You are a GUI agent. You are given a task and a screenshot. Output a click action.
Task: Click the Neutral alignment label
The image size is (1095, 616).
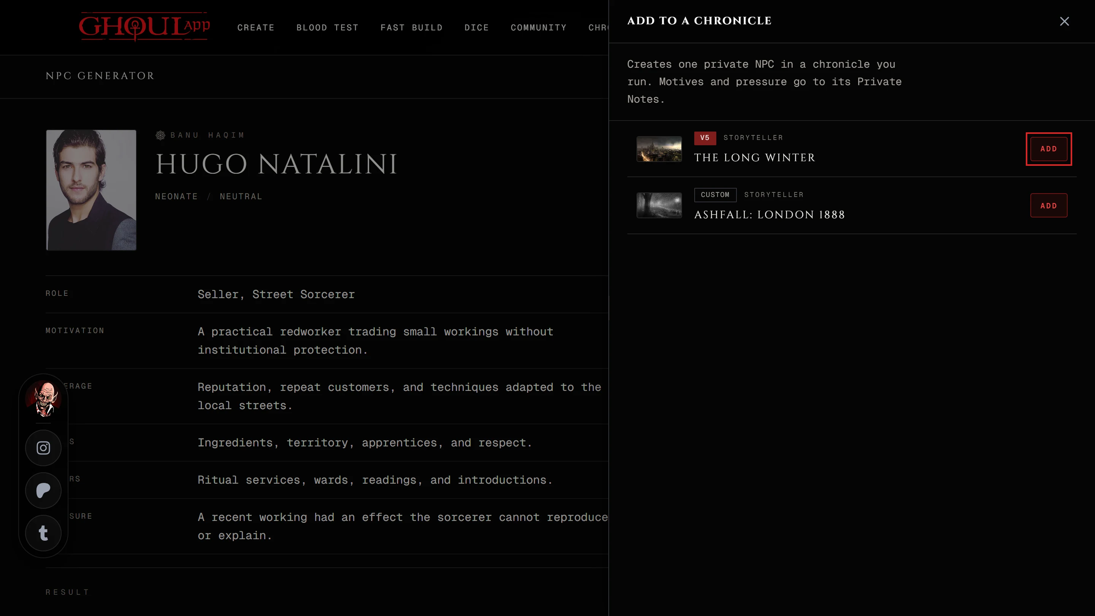click(241, 197)
